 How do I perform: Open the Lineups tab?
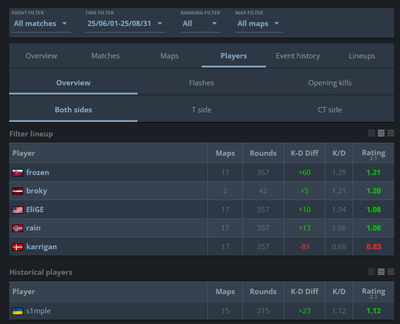(x=362, y=56)
